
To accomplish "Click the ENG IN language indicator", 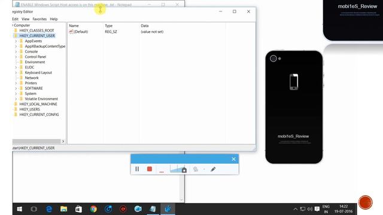I will click(x=326, y=209).
